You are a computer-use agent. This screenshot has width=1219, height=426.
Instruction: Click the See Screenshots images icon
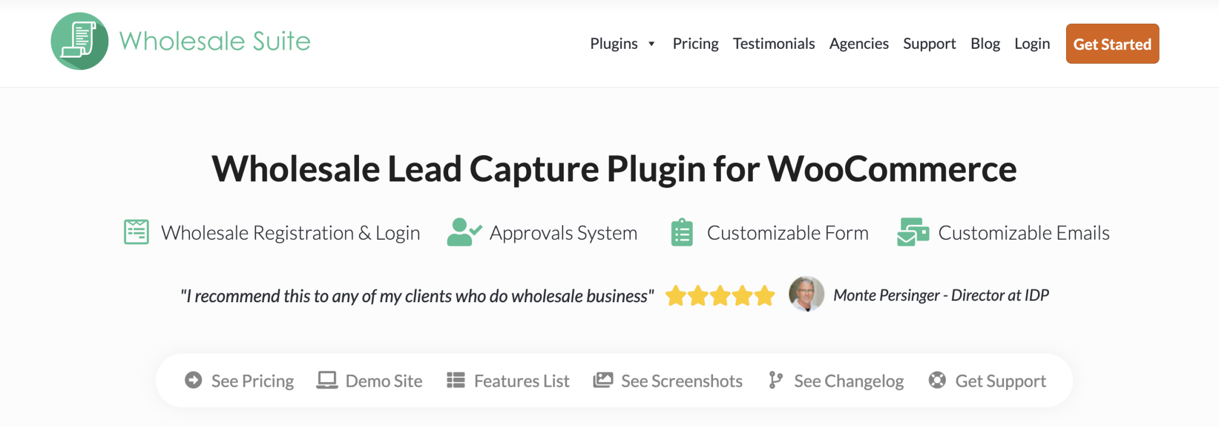point(603,380)
